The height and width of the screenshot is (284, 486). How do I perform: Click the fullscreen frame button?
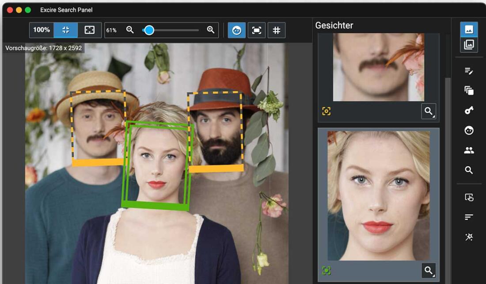tap(90, 30)
